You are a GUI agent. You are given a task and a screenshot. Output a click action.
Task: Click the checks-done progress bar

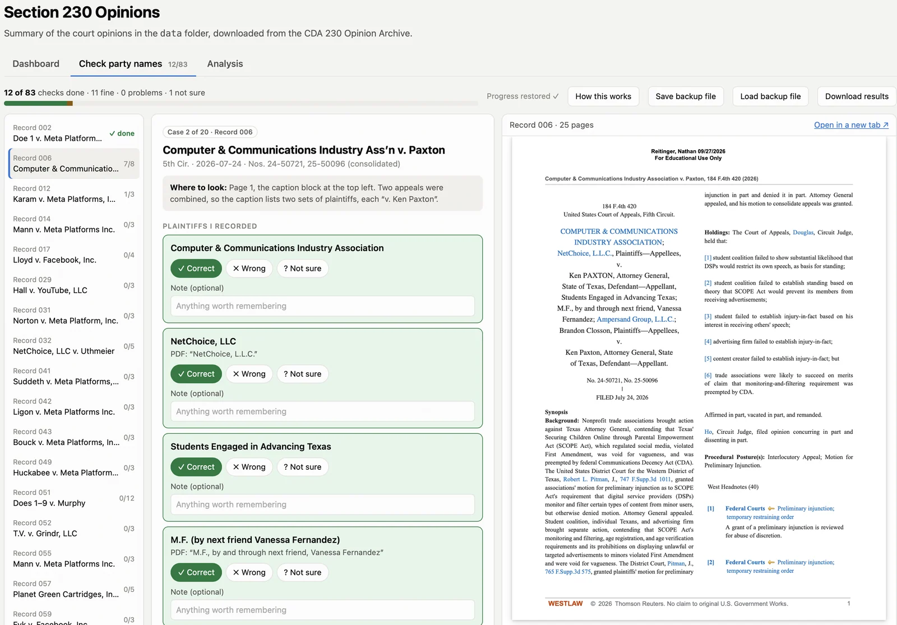coord(241,103)
